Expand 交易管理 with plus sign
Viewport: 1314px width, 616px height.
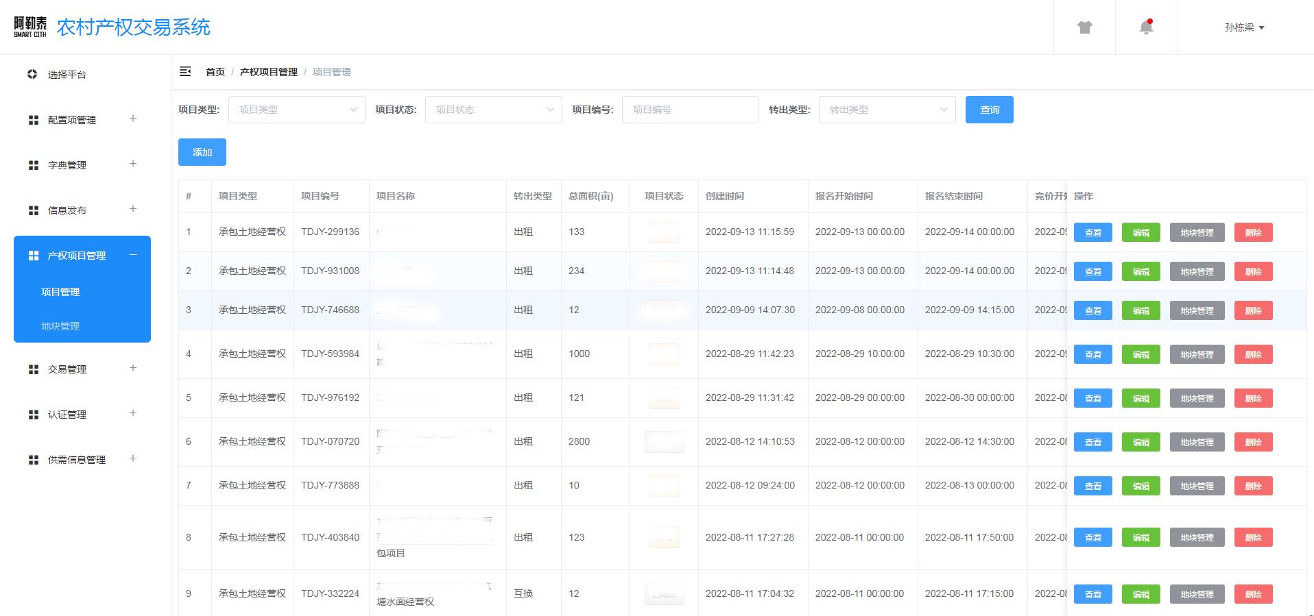click(x=133, y=368)
